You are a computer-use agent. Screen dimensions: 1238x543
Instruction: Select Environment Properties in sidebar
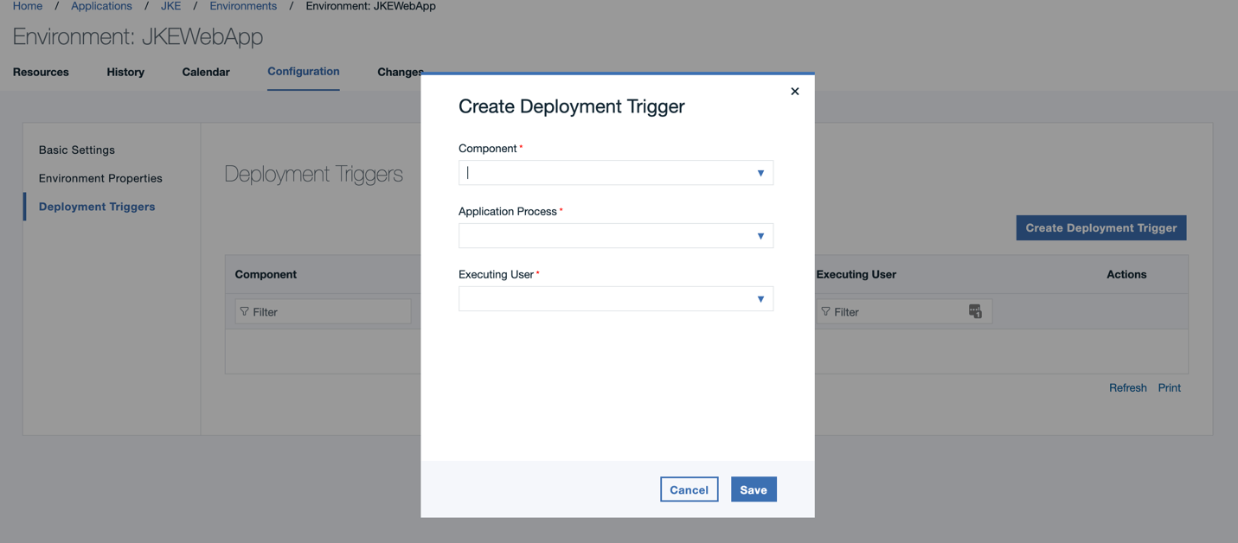coord(100,178)
